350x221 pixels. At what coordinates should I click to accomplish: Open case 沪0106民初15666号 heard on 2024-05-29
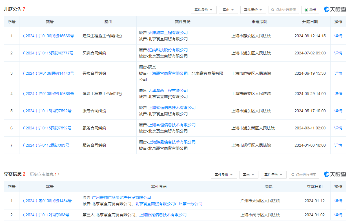48,94
